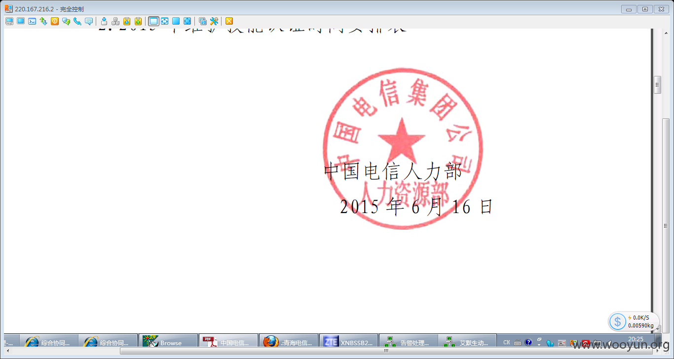This screenshot has width=674, height=359.
Task: Click window title 220.167.216.2 - 完全控制
Action: tap(49, 9)
